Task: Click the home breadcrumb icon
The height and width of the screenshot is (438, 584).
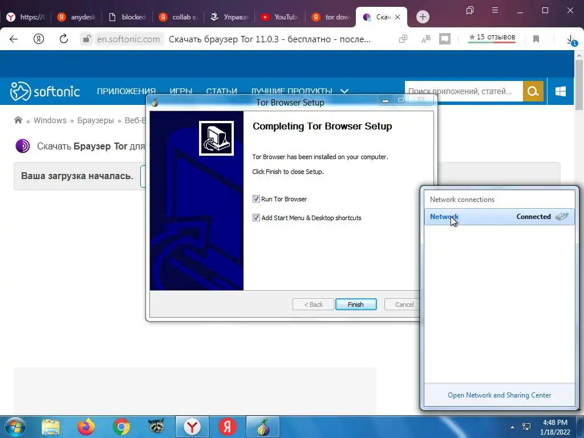Action: pos(18,120)
